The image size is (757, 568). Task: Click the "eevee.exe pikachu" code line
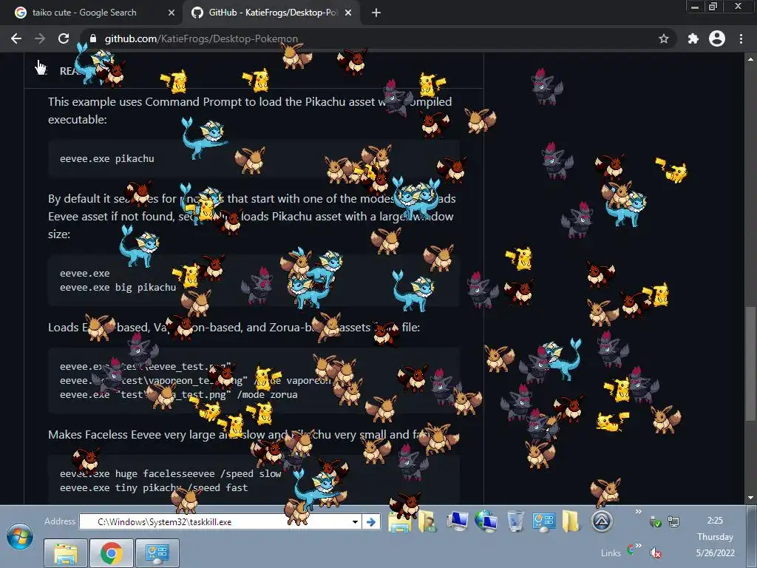[x=106, y=159]
